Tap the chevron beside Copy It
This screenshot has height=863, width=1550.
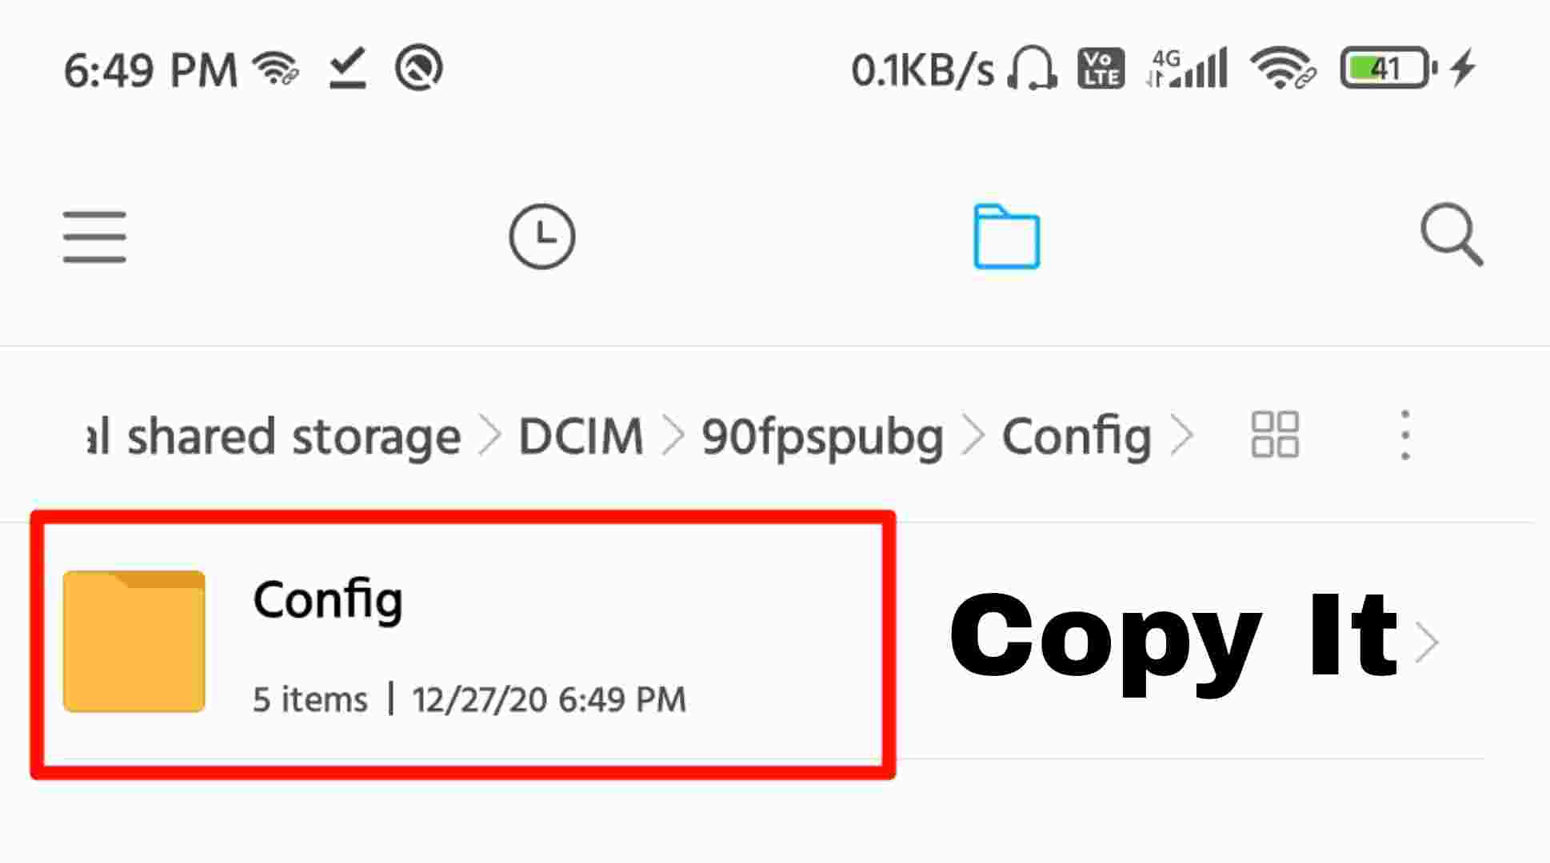tap(1427, 642)
